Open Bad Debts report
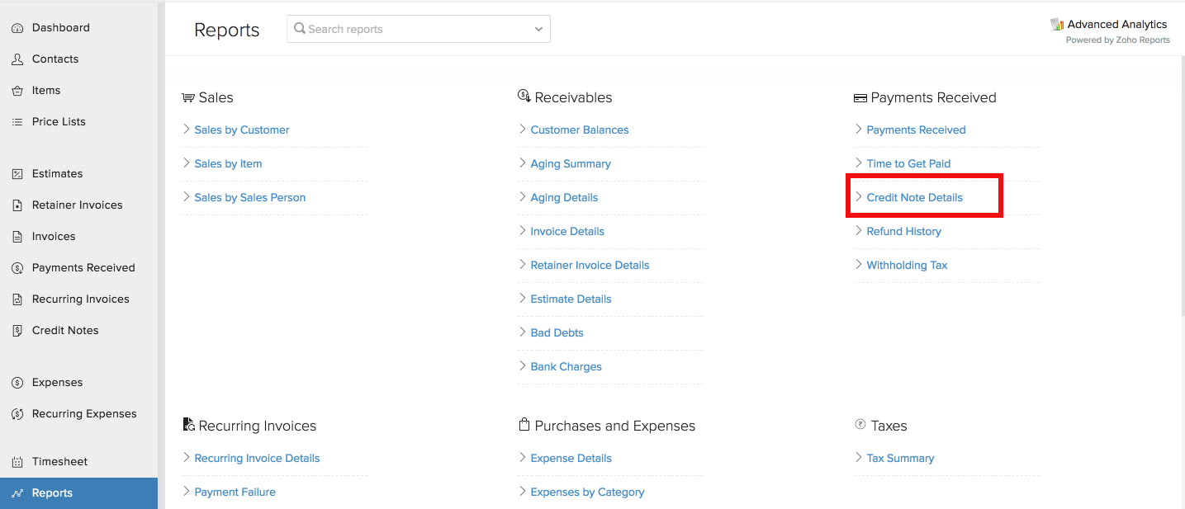Image resolution: width=1185 pixels, height=509 pixels. click(x=557, y=333)
